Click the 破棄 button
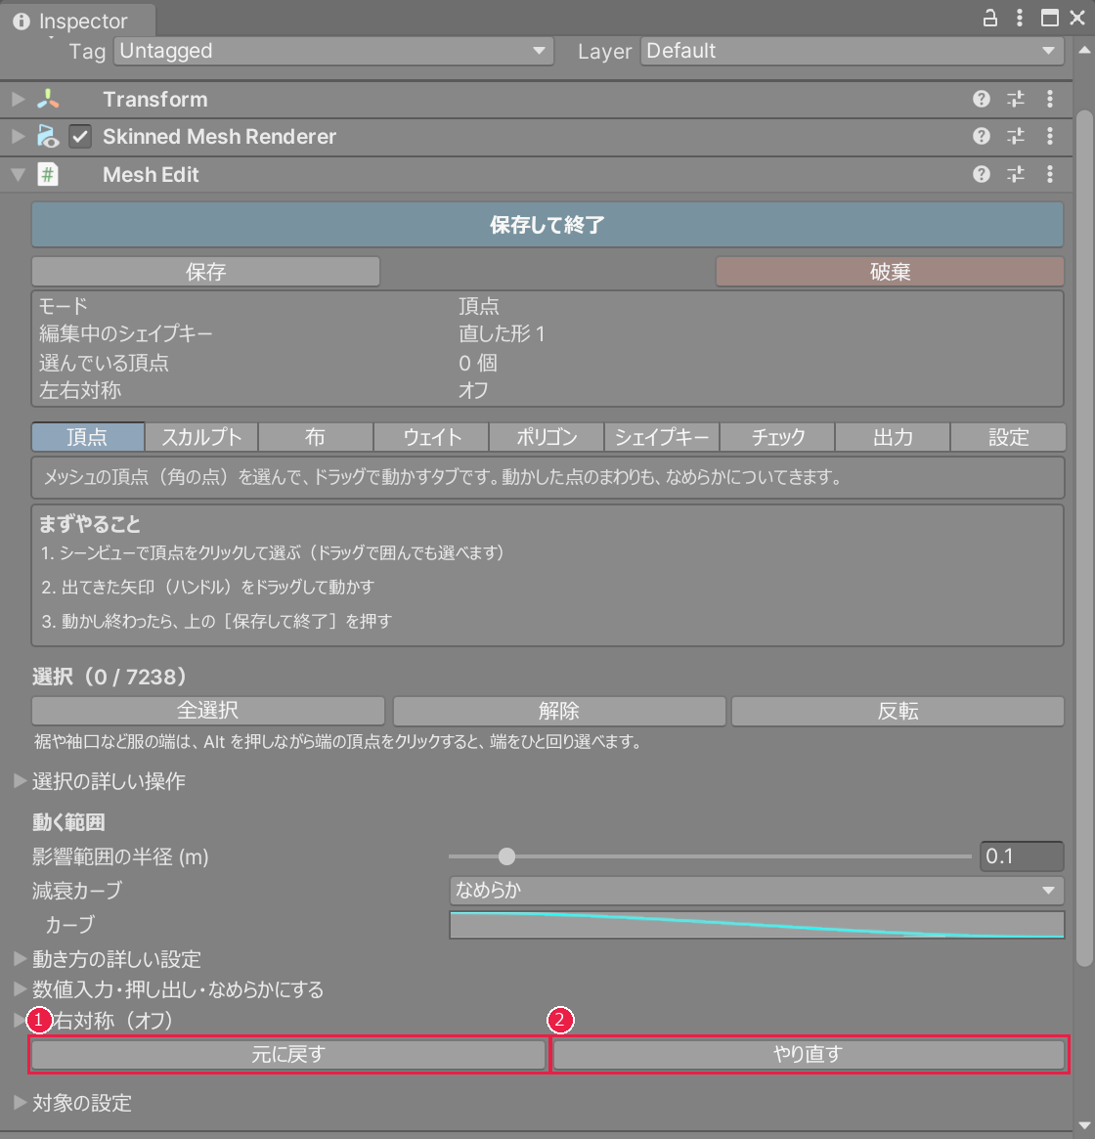Screen dimensions: 1095x1139 [x=890, y=272]
